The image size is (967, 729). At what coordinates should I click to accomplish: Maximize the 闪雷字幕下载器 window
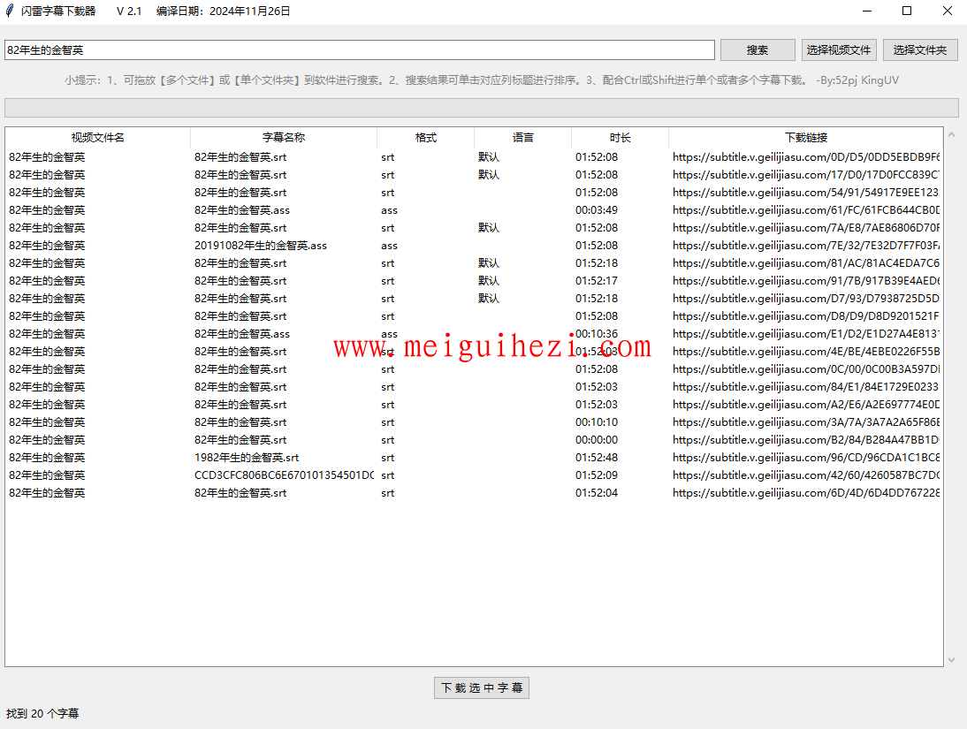[907, 11]
